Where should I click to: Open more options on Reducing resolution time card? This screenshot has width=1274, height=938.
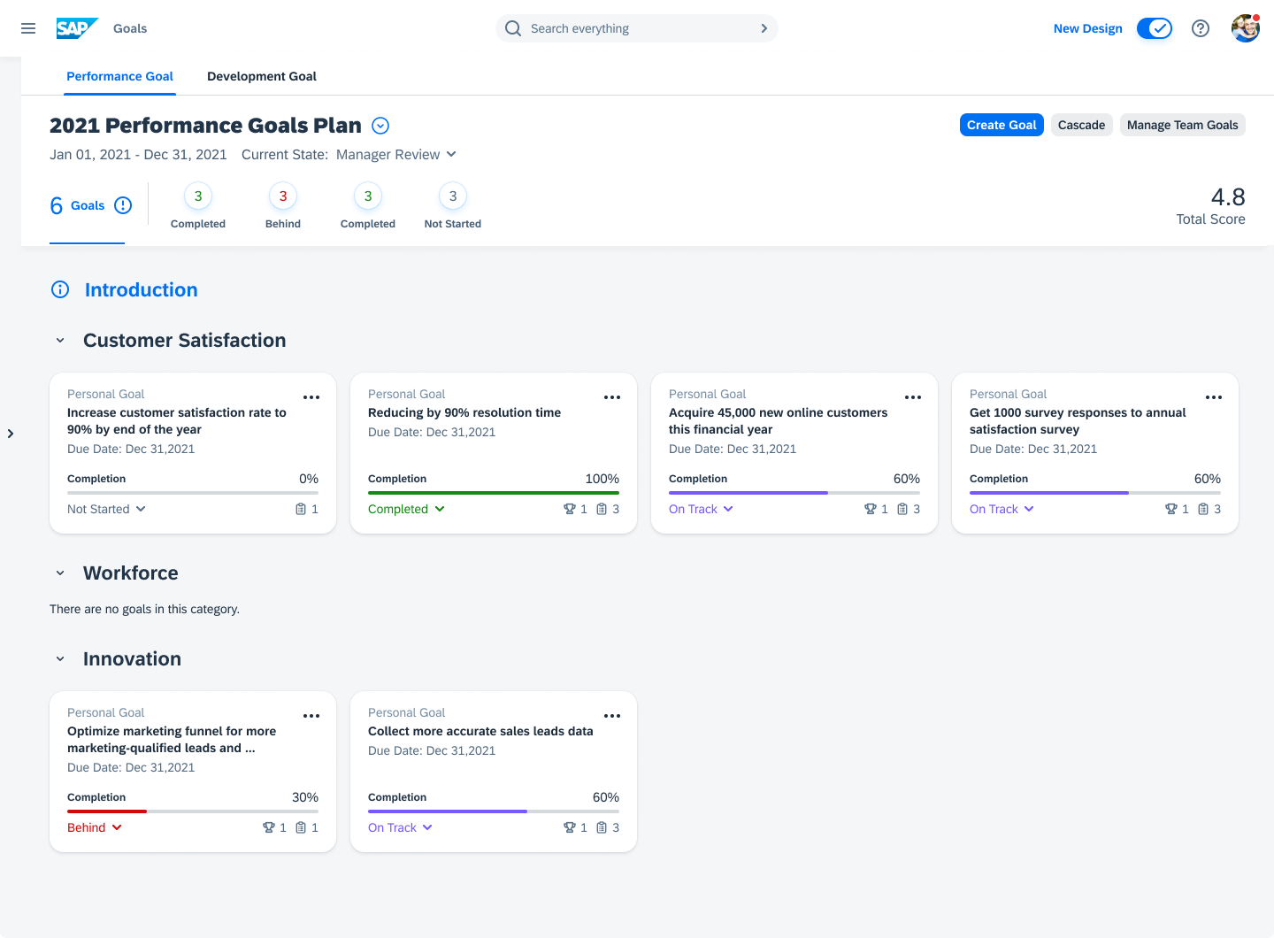pos(612,397)
